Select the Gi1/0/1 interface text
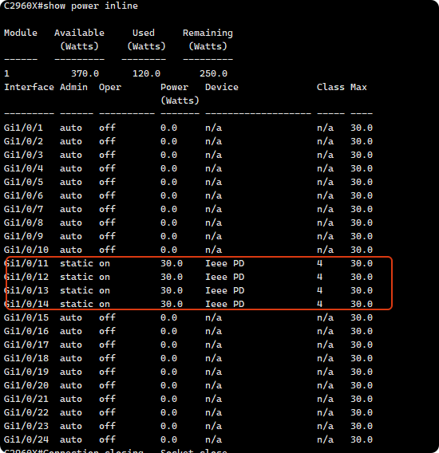This screenshot has width=439, height=453. (23, 128)
